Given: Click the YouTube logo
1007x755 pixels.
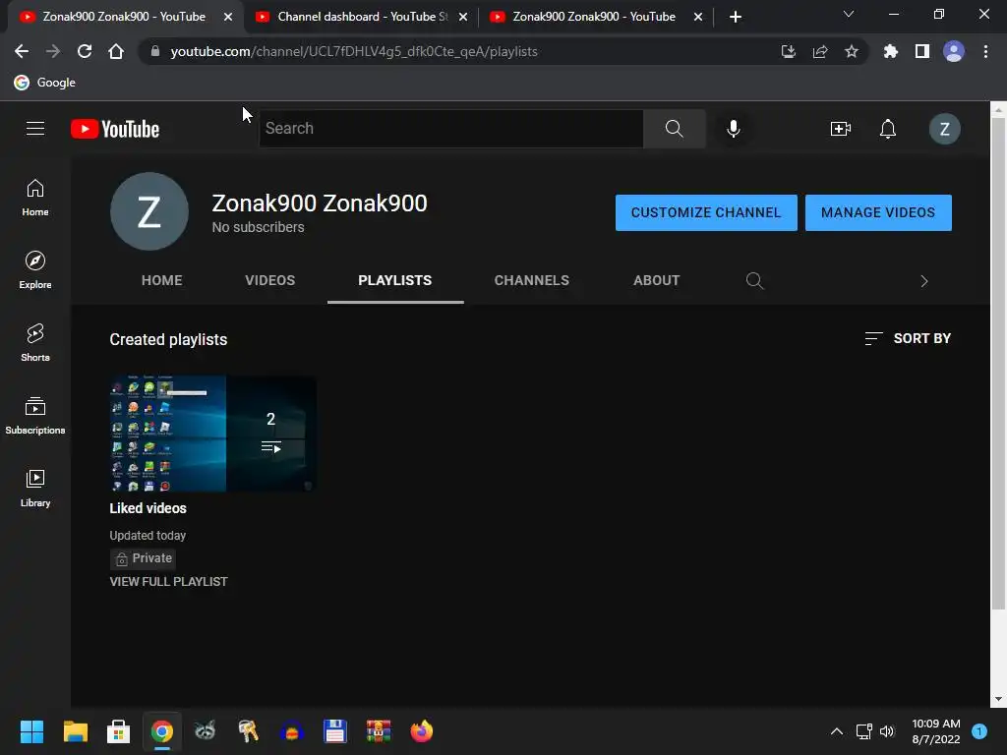Looking at the screenshot, I should click(115, 129).
